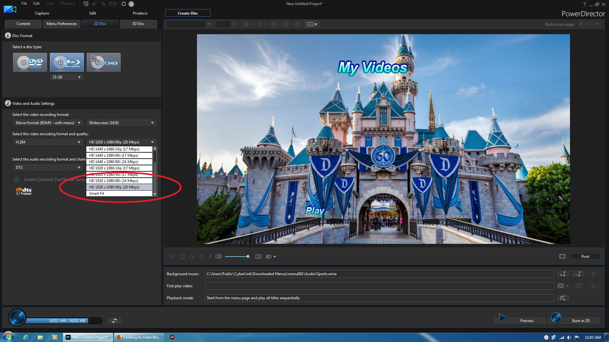Switch to the Menu Preferences tab
The image size is (609, 342).
(62, 24)
